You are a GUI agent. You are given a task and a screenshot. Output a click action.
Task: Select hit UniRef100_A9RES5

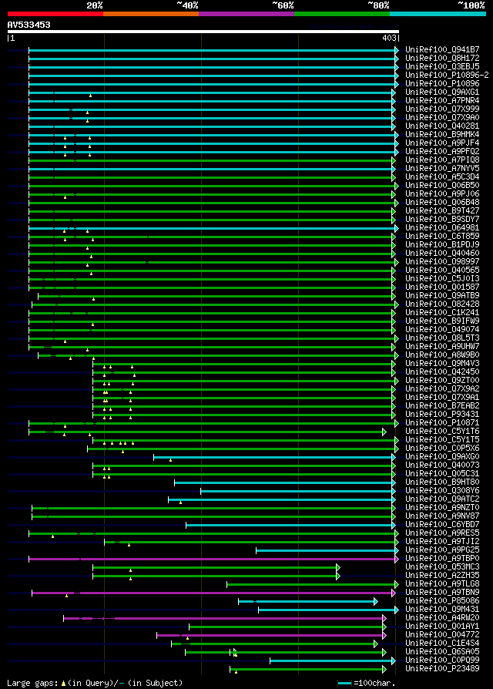pos(442,533)
